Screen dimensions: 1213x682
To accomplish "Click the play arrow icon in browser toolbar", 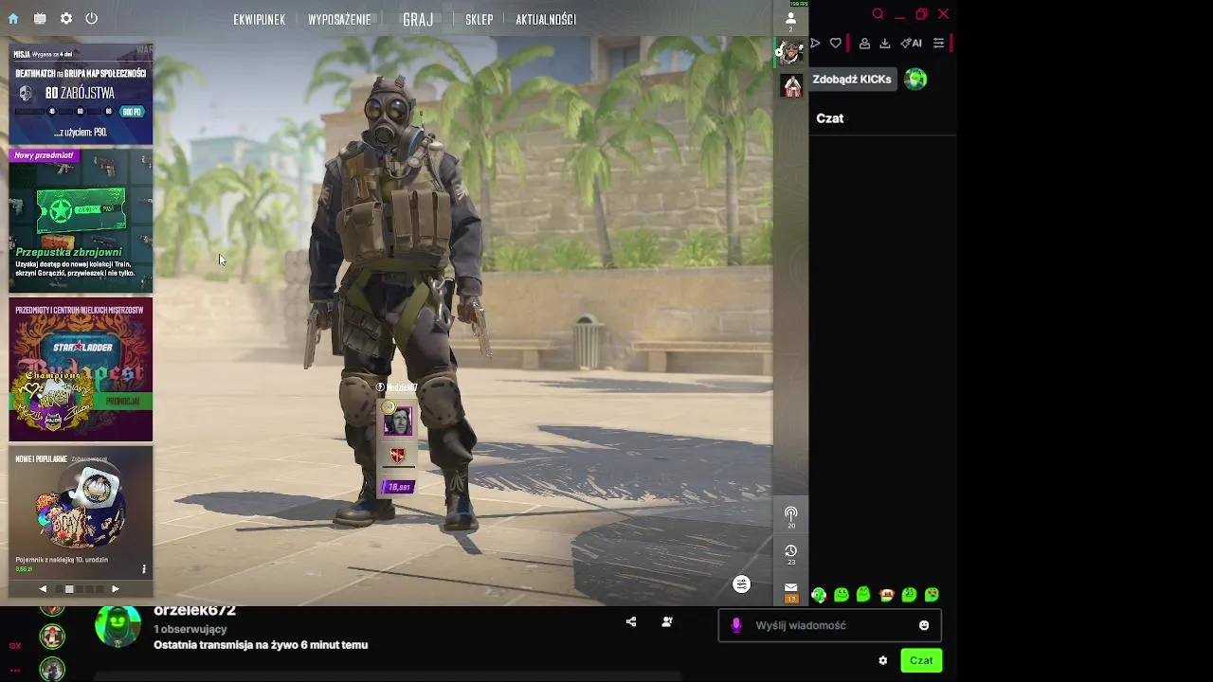I will [x=815, y=44].
